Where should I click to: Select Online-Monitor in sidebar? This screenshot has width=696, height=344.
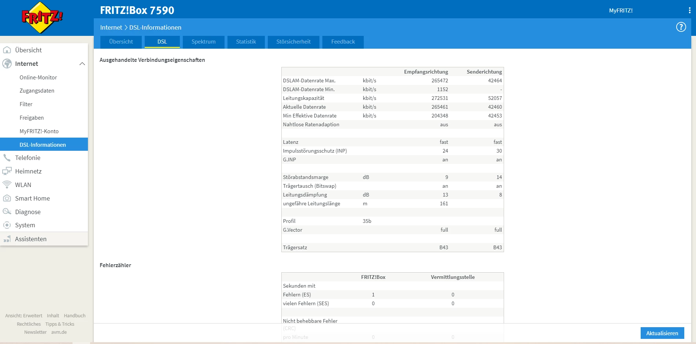tap(38, 78)
